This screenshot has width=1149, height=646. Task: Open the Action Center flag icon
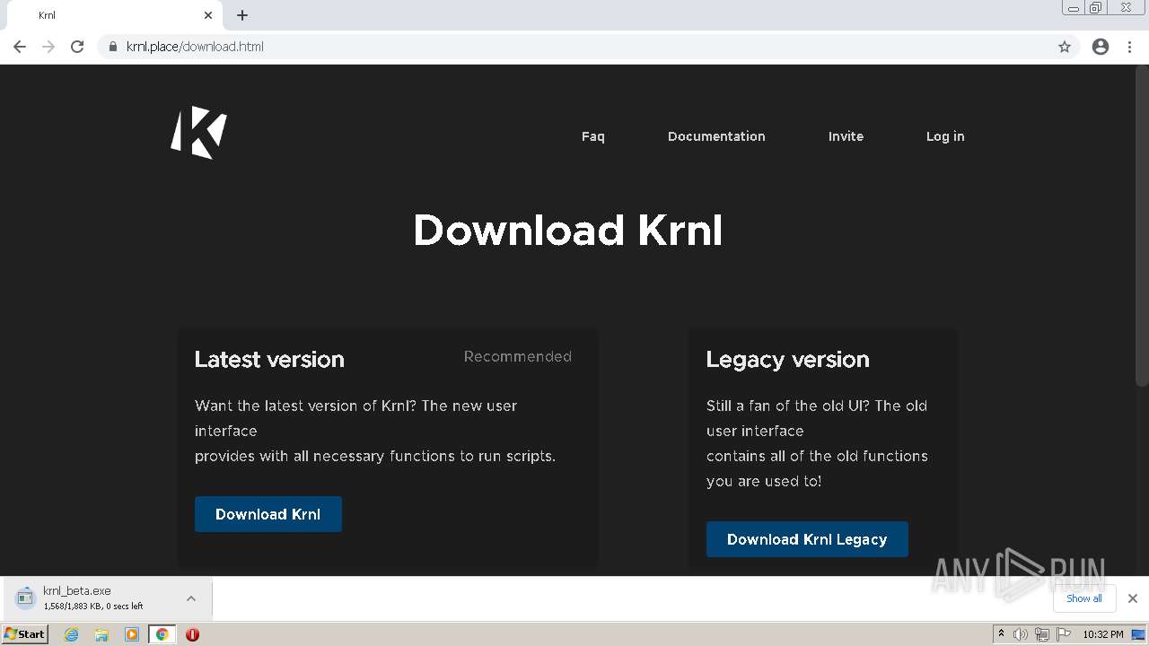tap(1064, 634)
